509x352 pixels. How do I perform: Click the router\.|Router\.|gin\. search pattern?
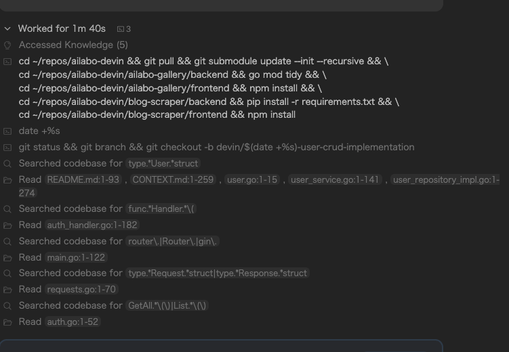(172, 241)
